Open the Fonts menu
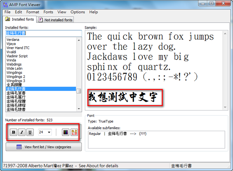This screenshot has width=233, height=171. tap(48, 12)
